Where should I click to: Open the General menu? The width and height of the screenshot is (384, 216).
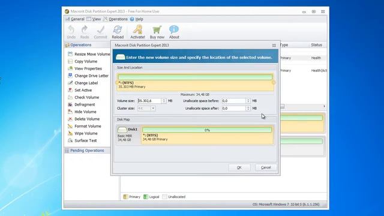click(75, 19)
